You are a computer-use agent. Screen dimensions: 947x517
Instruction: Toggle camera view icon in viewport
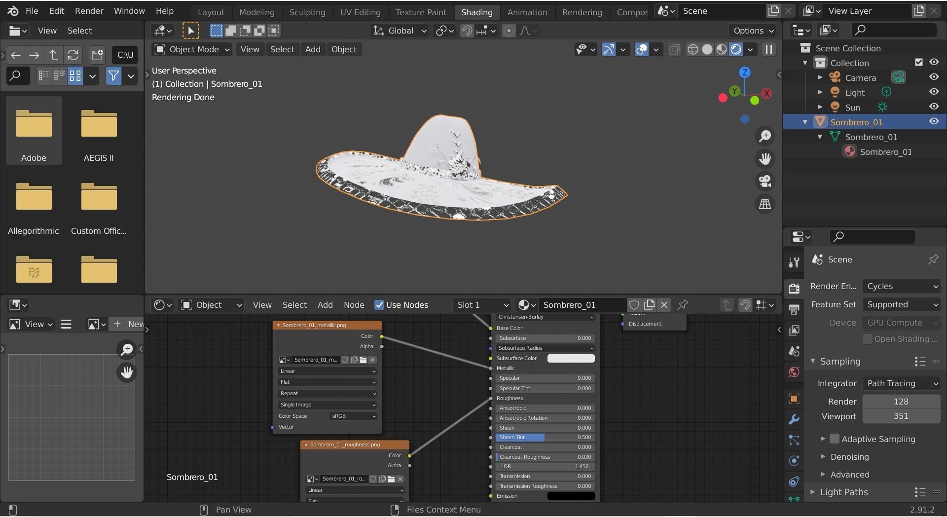coord(765,182)
